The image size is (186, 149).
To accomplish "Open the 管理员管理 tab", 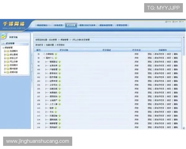I will 122,25.
